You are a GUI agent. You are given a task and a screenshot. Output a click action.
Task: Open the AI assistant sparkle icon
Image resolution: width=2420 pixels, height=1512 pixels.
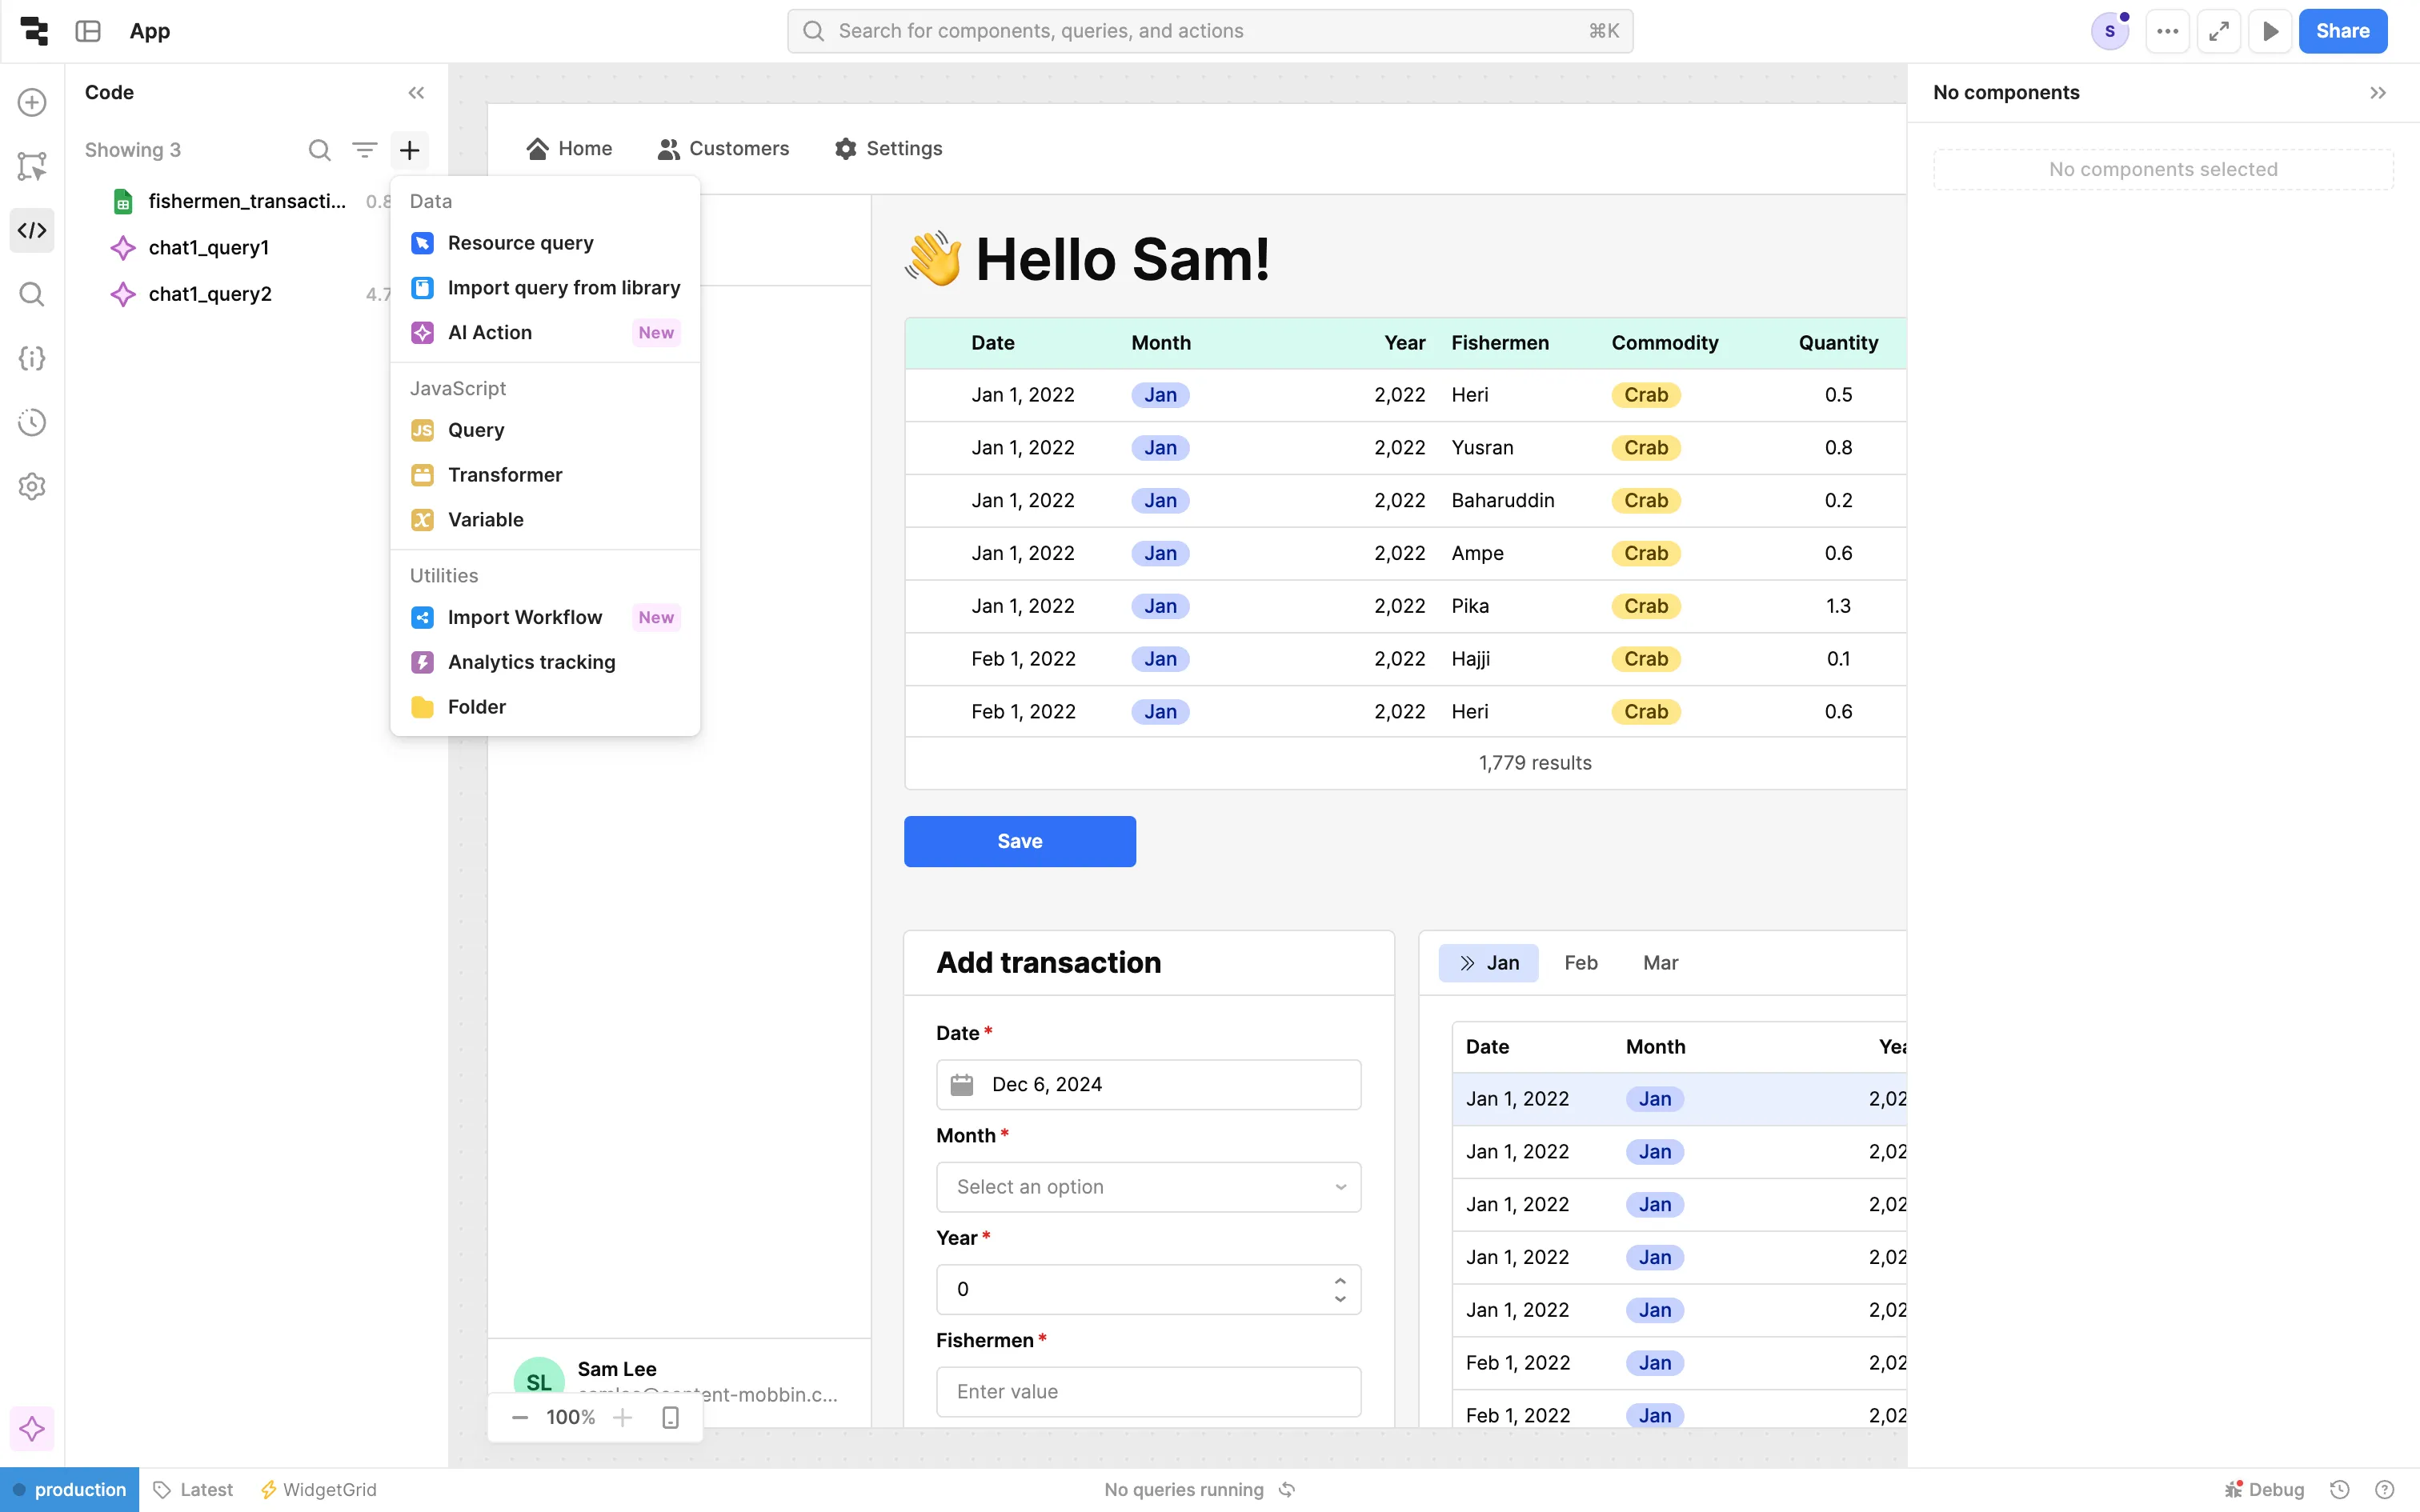point(32,1429)
